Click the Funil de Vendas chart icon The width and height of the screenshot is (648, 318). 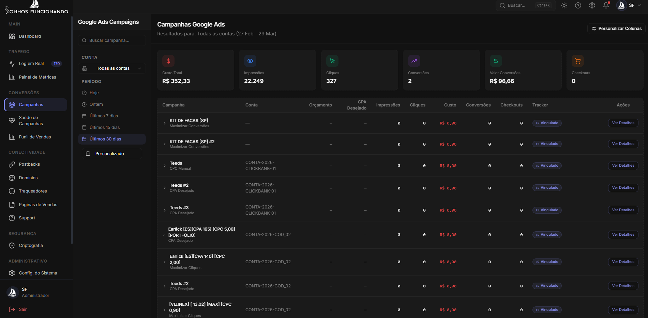pos(12,137)
